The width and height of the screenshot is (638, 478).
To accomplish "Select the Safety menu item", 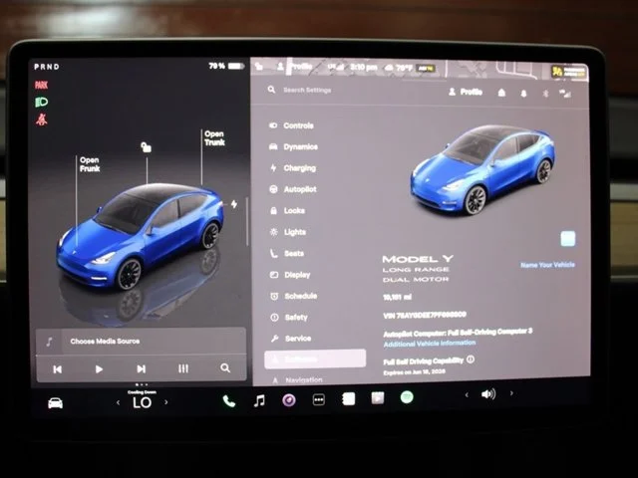I will [289, 317].
